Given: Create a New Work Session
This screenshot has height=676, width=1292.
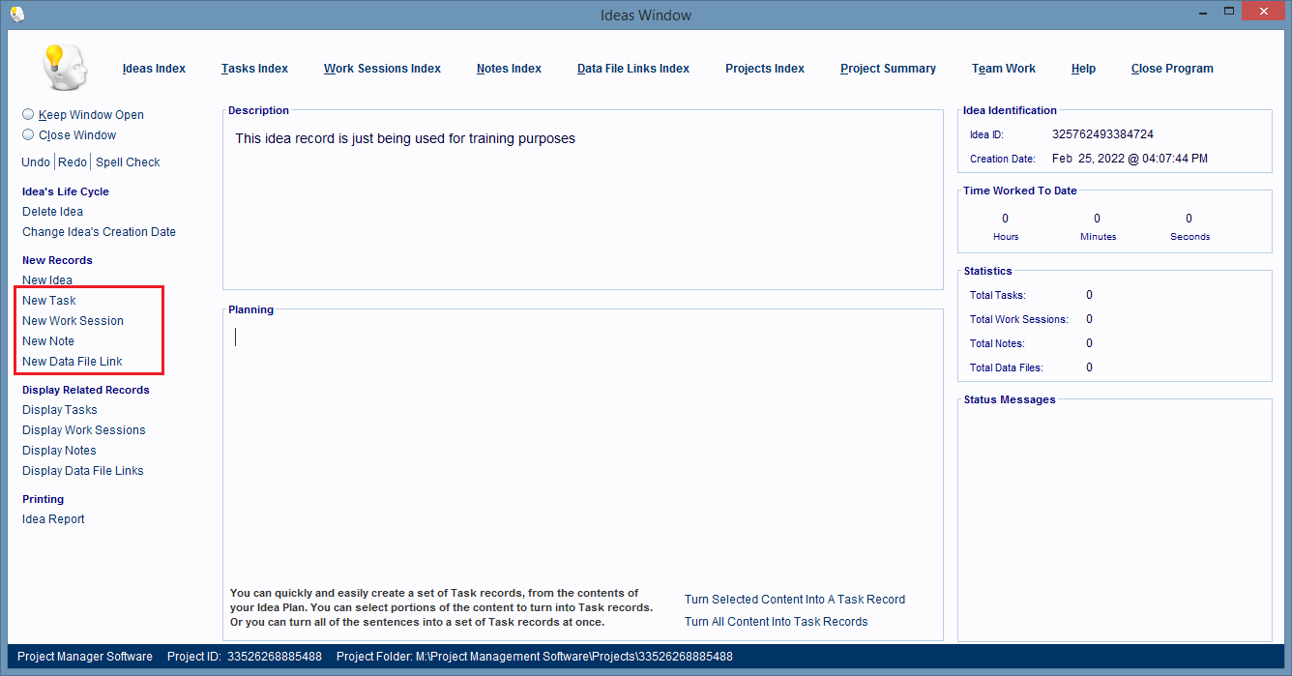Looking at the screenshot, I should pos(73,321).
